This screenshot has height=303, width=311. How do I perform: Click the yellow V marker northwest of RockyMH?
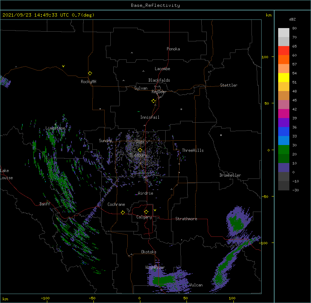point(63,66)
